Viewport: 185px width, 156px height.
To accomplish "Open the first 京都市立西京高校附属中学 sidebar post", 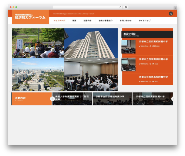I will pos(153,42).
